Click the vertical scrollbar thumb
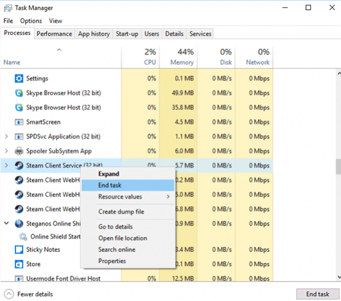Image resolution: width=341 pixels, height=301 pixels. (x=338, y=166)
